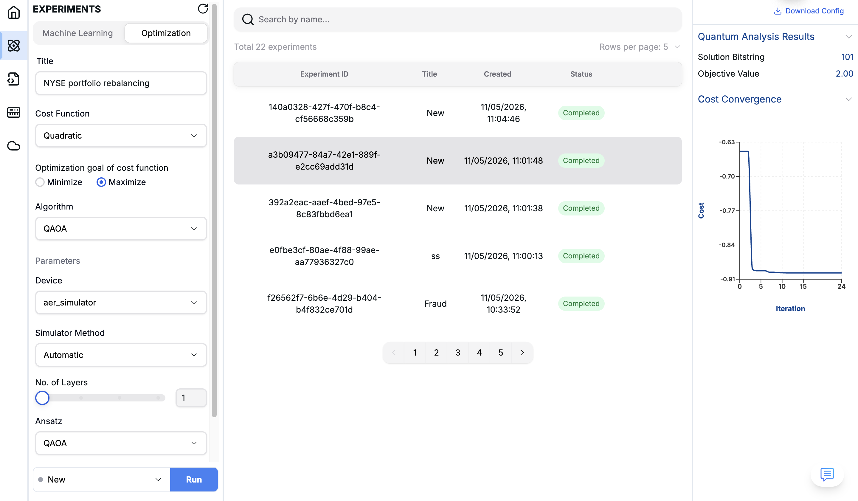Open the chat feedback bubble
Screen dimensions: 858x501
(x=827, y=474)
